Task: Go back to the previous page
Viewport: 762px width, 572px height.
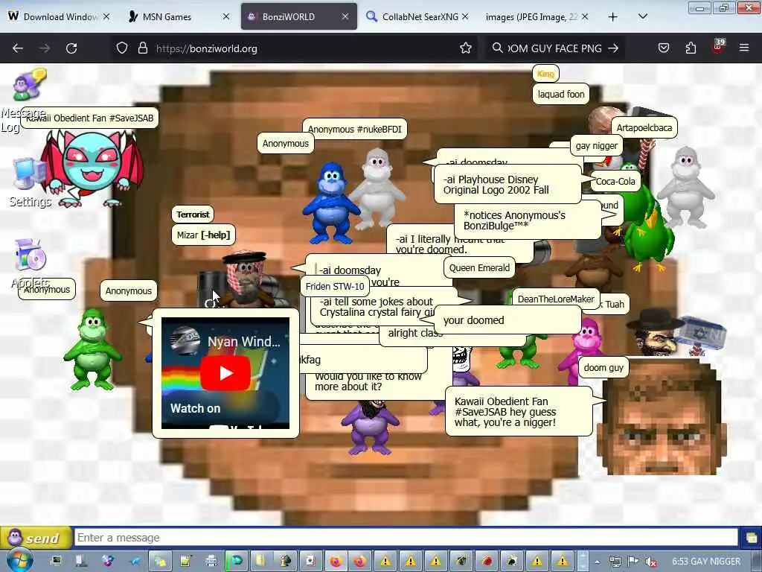Action: (18, 48)
